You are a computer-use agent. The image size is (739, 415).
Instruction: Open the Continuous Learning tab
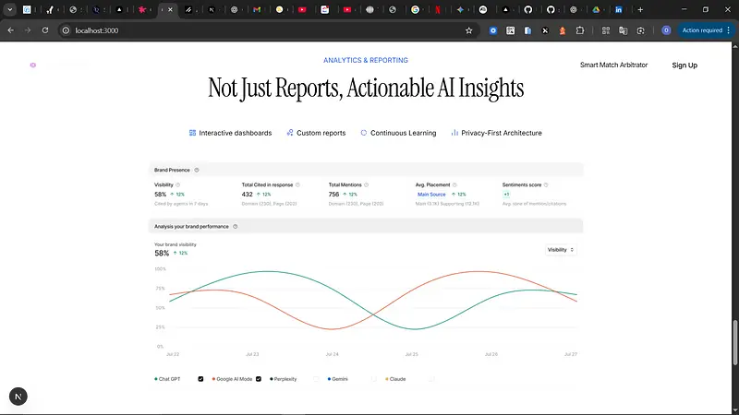tap(398, 133)
